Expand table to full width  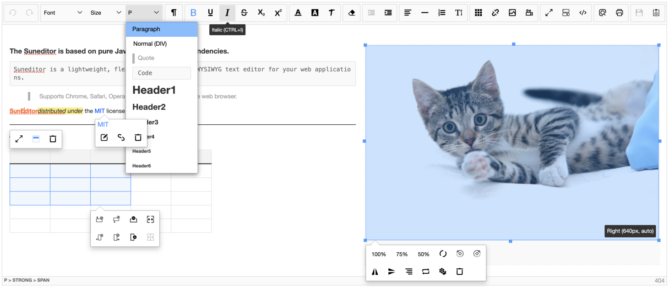19,139
